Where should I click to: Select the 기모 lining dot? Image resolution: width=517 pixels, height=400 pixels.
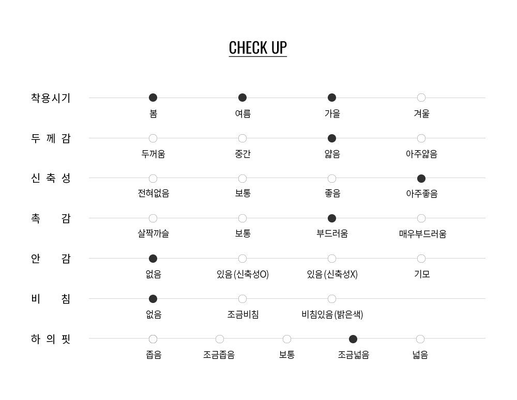tap(421, 259)
